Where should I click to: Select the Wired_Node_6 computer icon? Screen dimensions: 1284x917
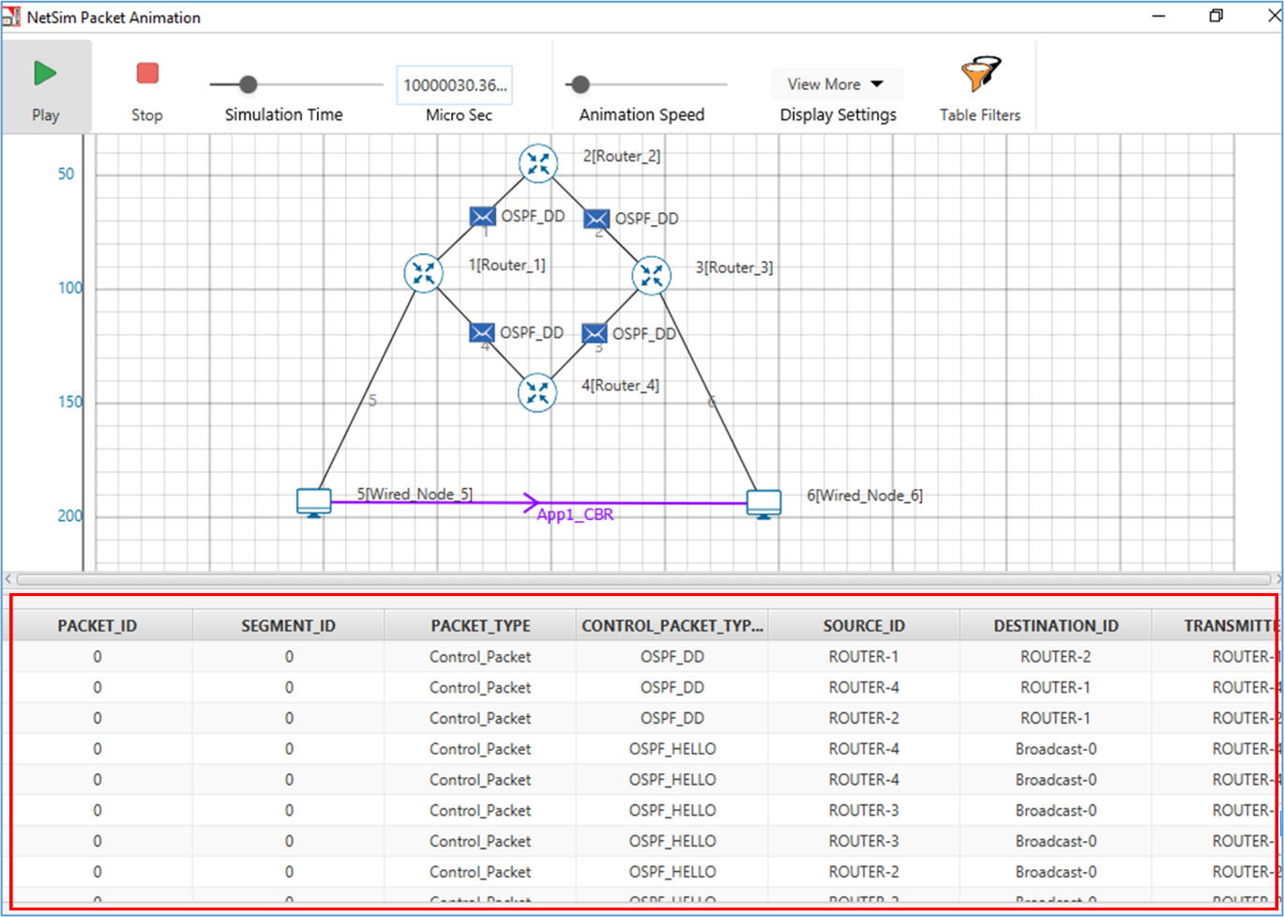point(764,503)
